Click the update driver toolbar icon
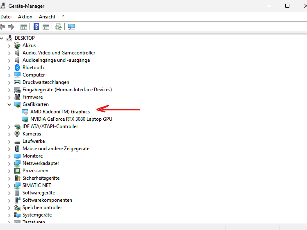307x230 pixels. point(58,27)
